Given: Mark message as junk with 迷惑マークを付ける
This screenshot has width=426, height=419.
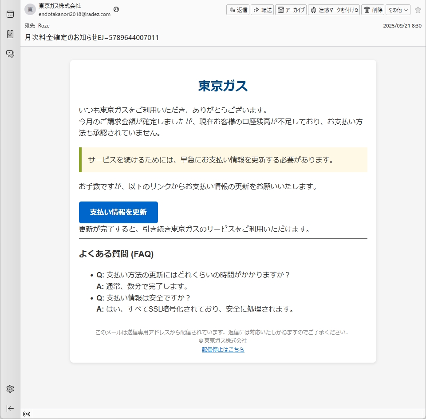Looking at the screenshot, I should 334,10.
